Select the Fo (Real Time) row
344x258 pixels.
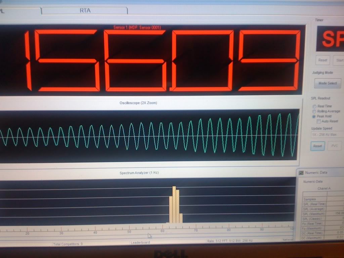click(323, 223)
